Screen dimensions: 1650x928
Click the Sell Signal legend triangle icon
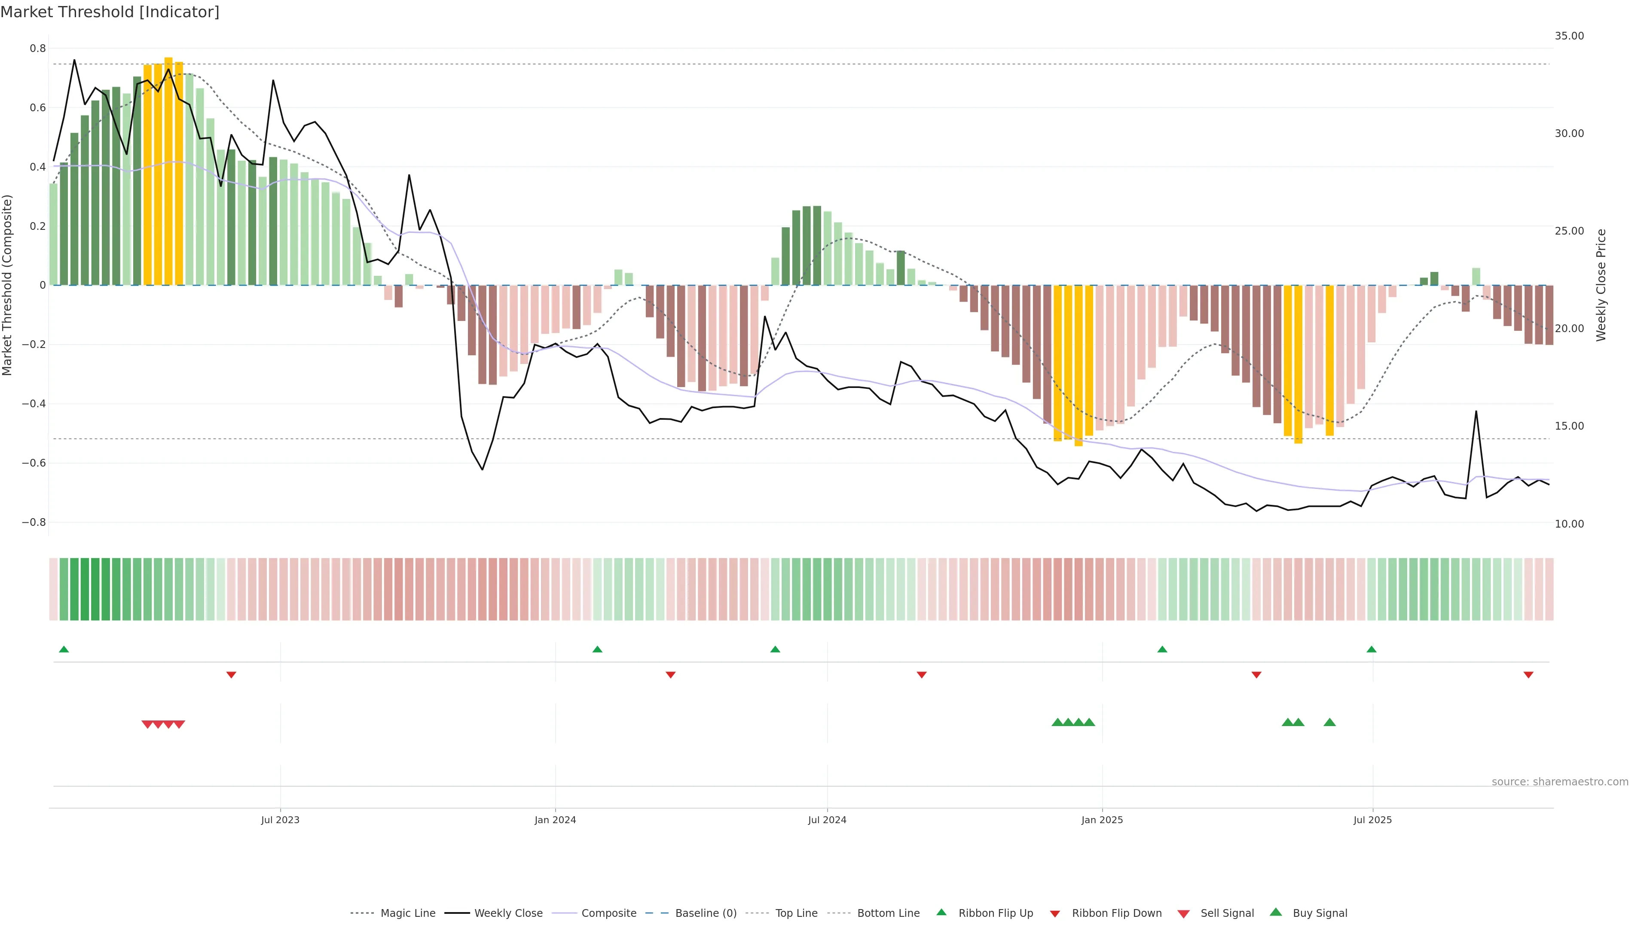(x=1184, y=913)
